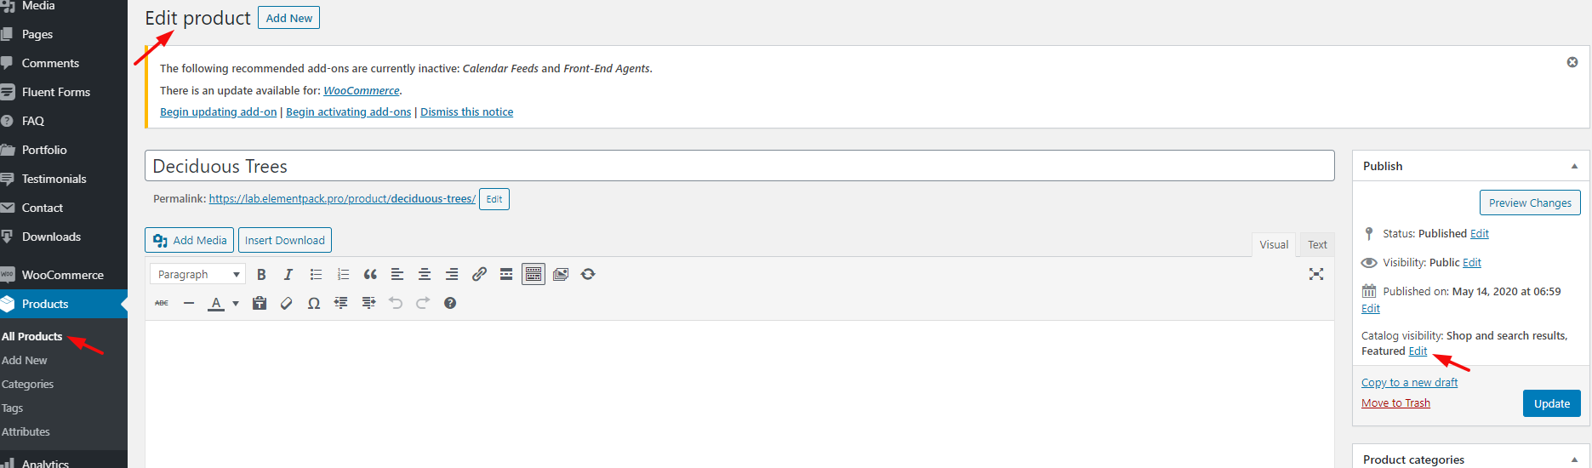This screenshot has height=468, width=1592.
Task: Collapse the Publish panel
Action: pos(1574,166)
